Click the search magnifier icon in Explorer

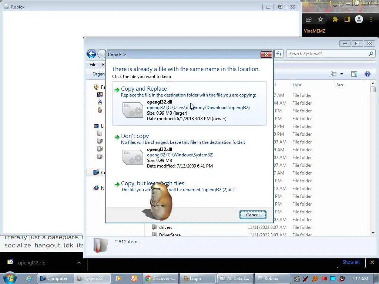(371, 54)
